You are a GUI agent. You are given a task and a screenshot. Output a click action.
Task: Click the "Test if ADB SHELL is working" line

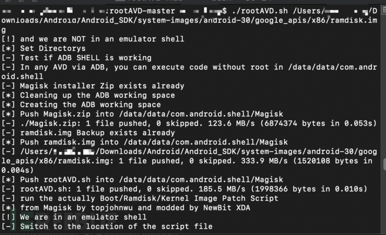86,58
